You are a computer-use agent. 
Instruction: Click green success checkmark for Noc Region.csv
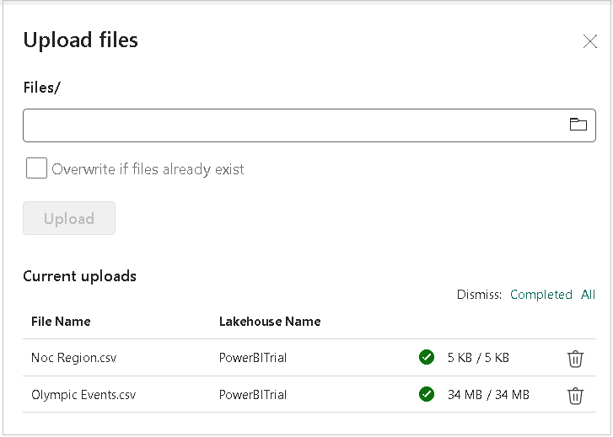[427, 358]
